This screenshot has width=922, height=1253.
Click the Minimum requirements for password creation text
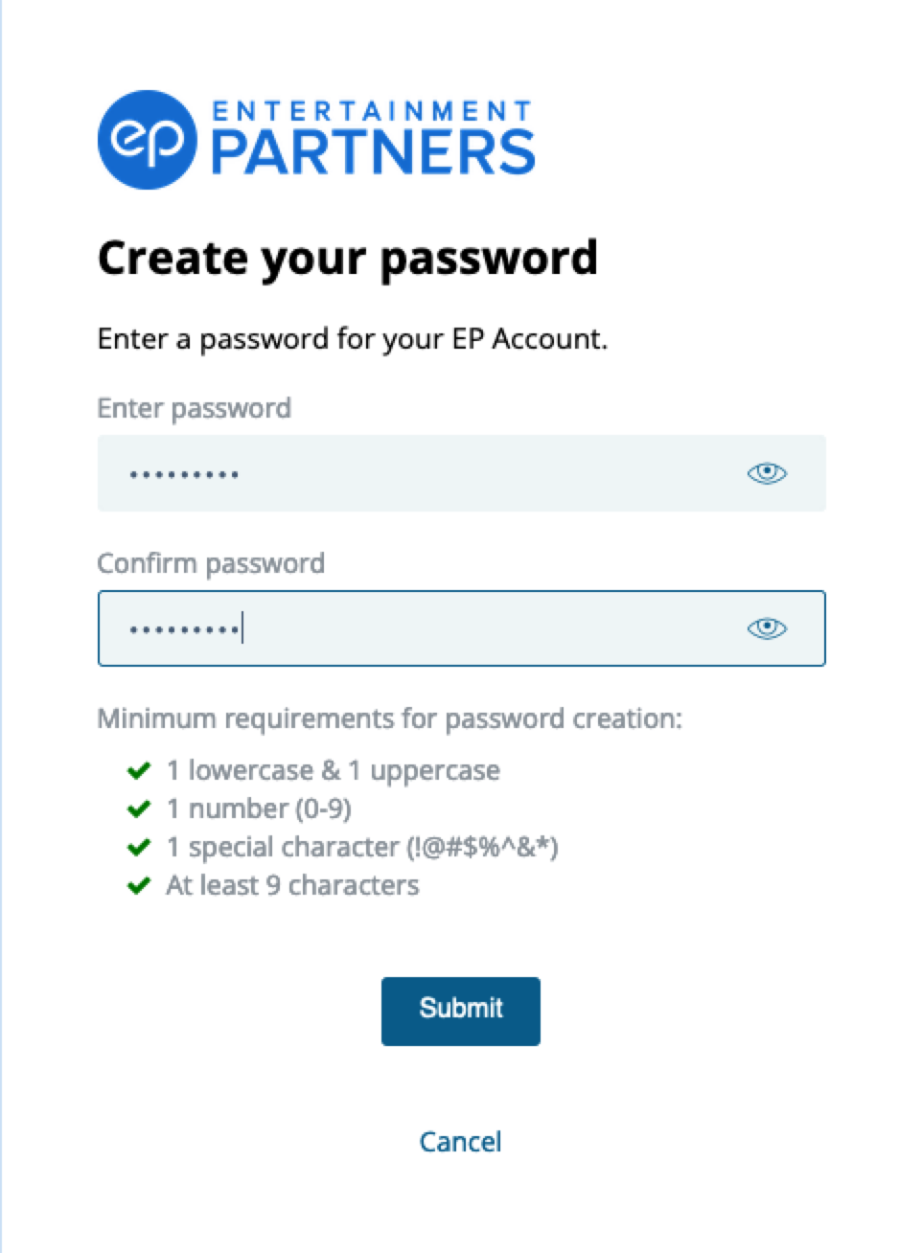coord(390,718)
